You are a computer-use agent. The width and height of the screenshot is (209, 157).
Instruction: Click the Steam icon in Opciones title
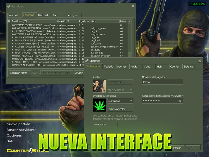click(x=87, y=61)
